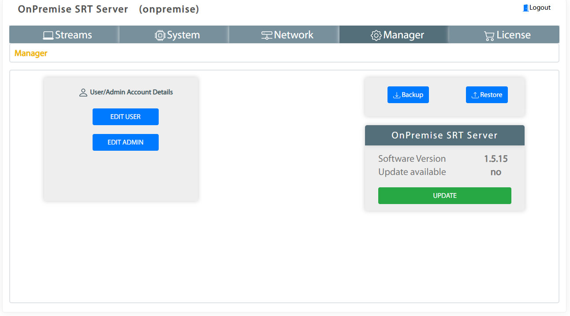Click the shopping cart License icon
Viewport: 570px width, 316px height.
point(489,36)
